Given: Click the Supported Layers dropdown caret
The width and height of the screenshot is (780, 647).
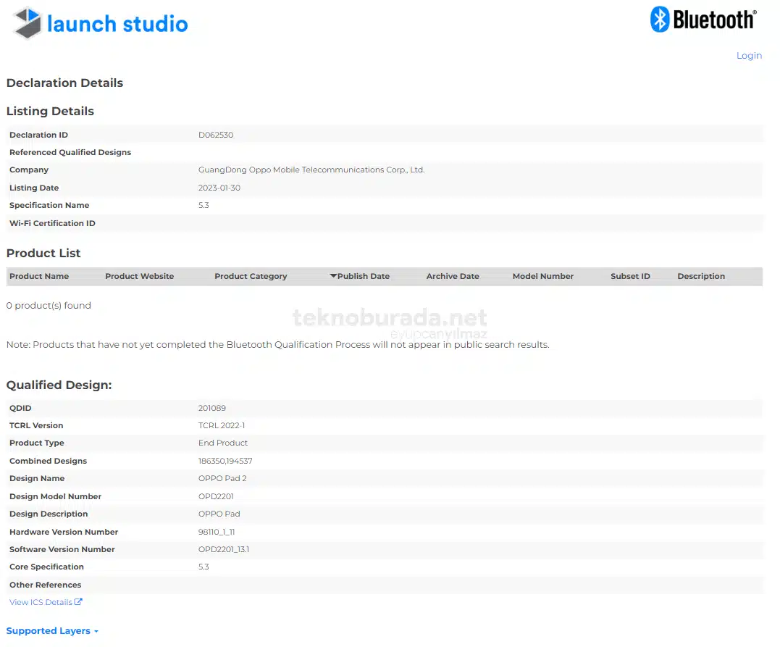Looking at the screenshot, I should (x=96, y=632).
